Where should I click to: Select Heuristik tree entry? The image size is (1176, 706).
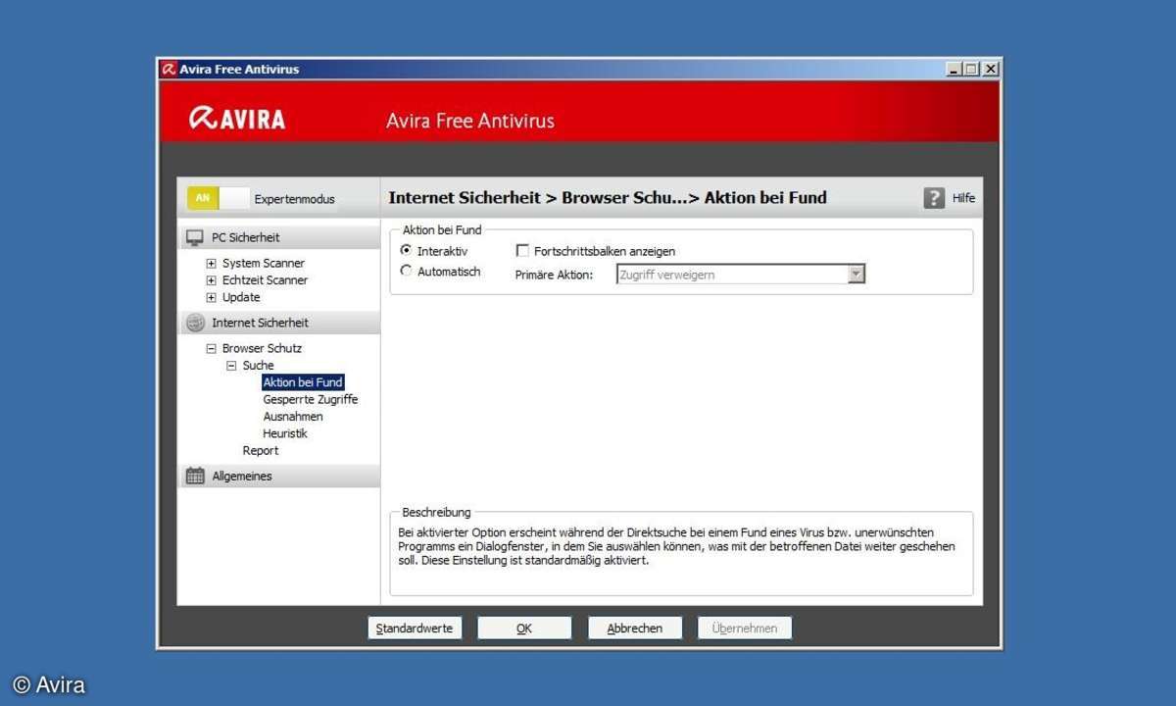pos(285,433)
